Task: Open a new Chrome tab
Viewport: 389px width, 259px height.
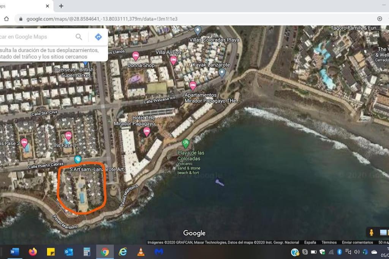Action: [x=61, y=6]
